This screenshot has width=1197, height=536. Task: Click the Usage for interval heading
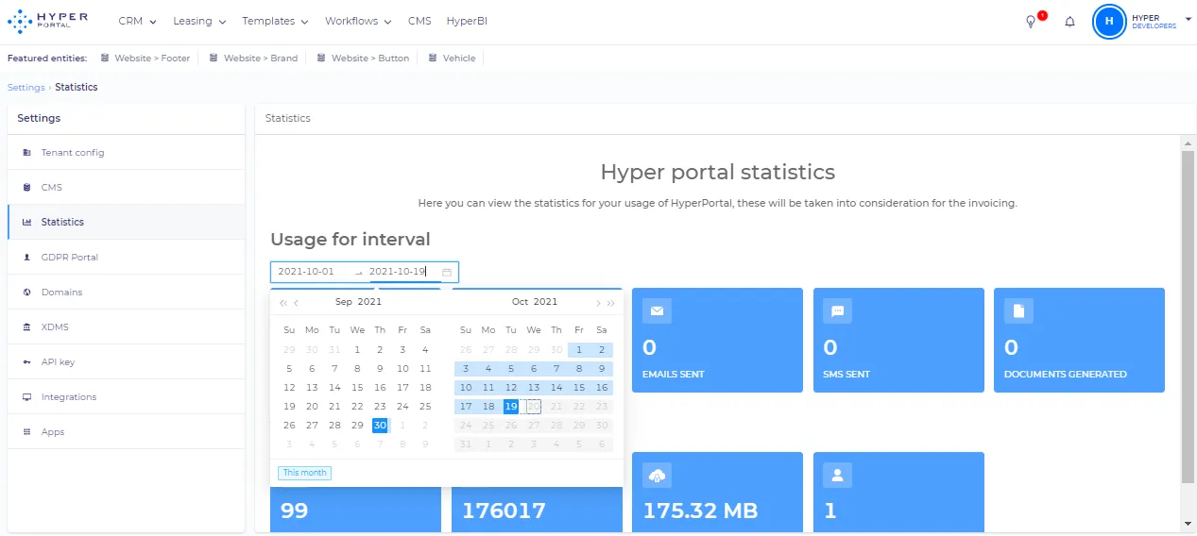click(351, 240)
